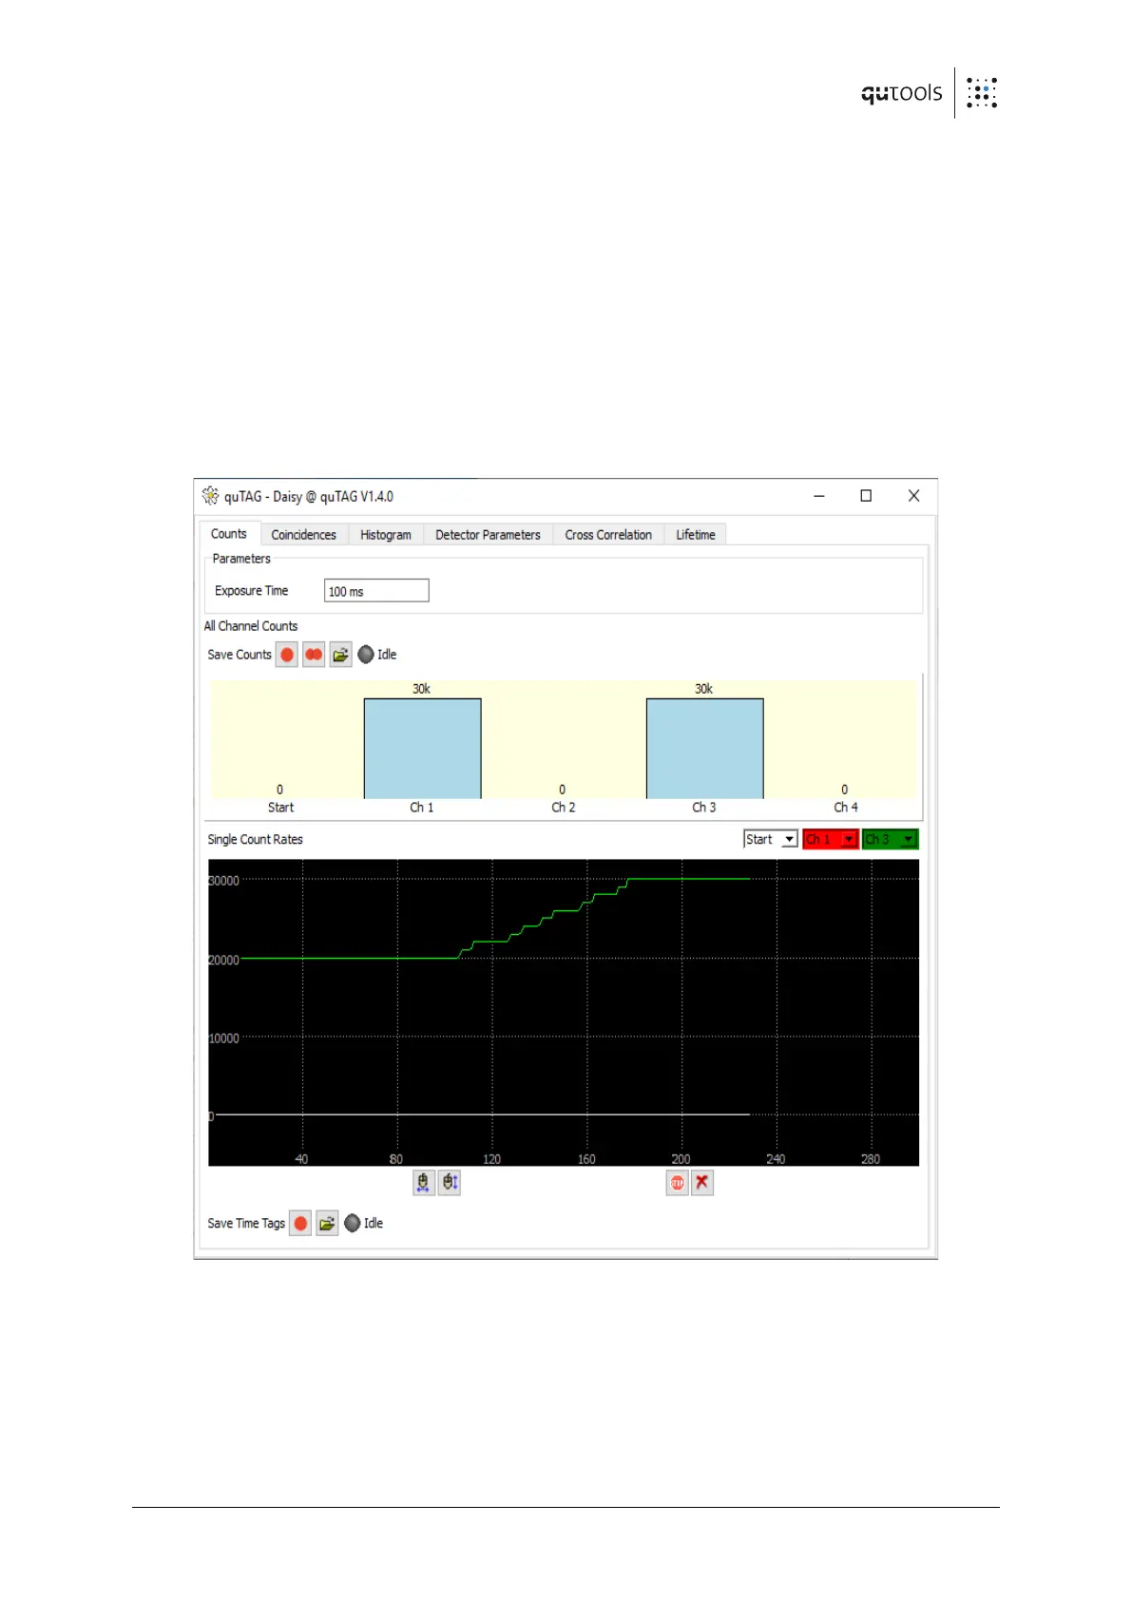Click the '30000' axis label on graph
This screenshot has width=1132, height=1600.
click(224, 881)
